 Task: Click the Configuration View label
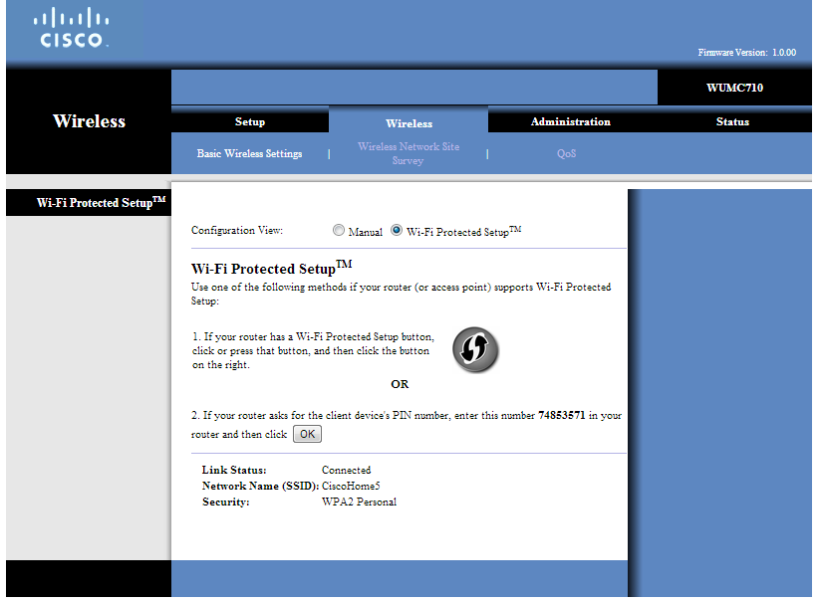[x=237, y=230]
